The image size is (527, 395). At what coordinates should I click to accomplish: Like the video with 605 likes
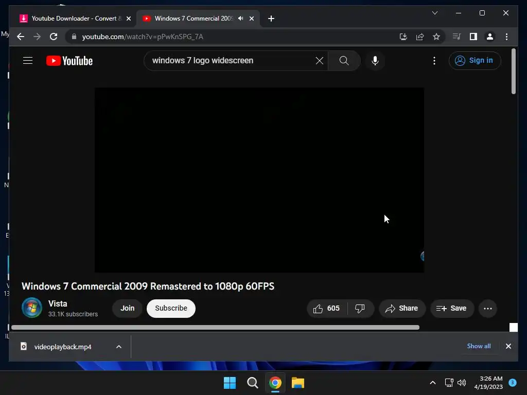326,309
